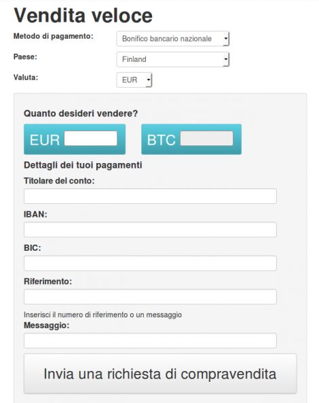Click the Riferimento input field
Image resolution: width=319 pixels, height=403 pixels.
click(150, 296)
